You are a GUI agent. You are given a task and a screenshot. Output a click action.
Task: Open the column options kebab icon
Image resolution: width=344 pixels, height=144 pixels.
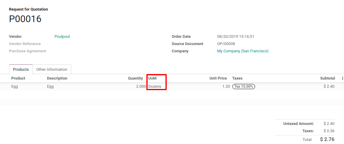342,78
